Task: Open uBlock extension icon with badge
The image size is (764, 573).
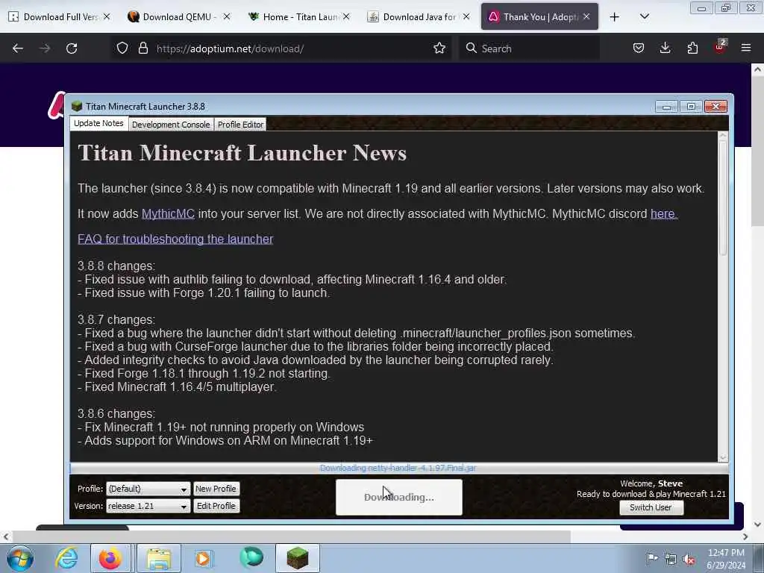Action: pyautogui.click(x=720, y=47)
